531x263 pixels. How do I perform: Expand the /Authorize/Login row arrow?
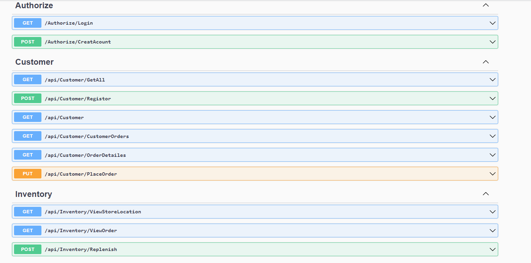pyautogui.click(x=493, y=23)
